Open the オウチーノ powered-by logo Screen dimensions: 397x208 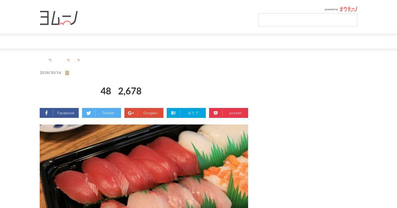[348, 9]
